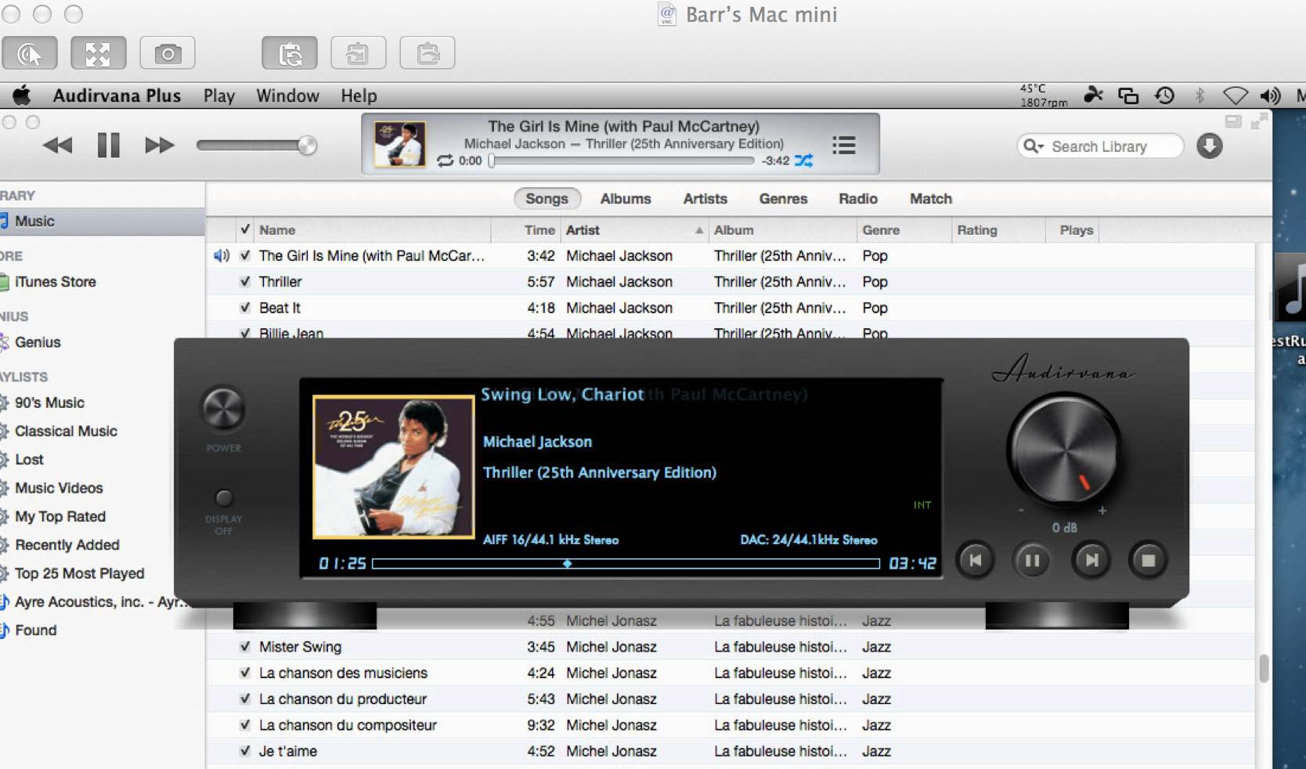Screen dimensions: 1306x769
Task: Click the VNC full-screen scaling button
Action: point(99,53)
